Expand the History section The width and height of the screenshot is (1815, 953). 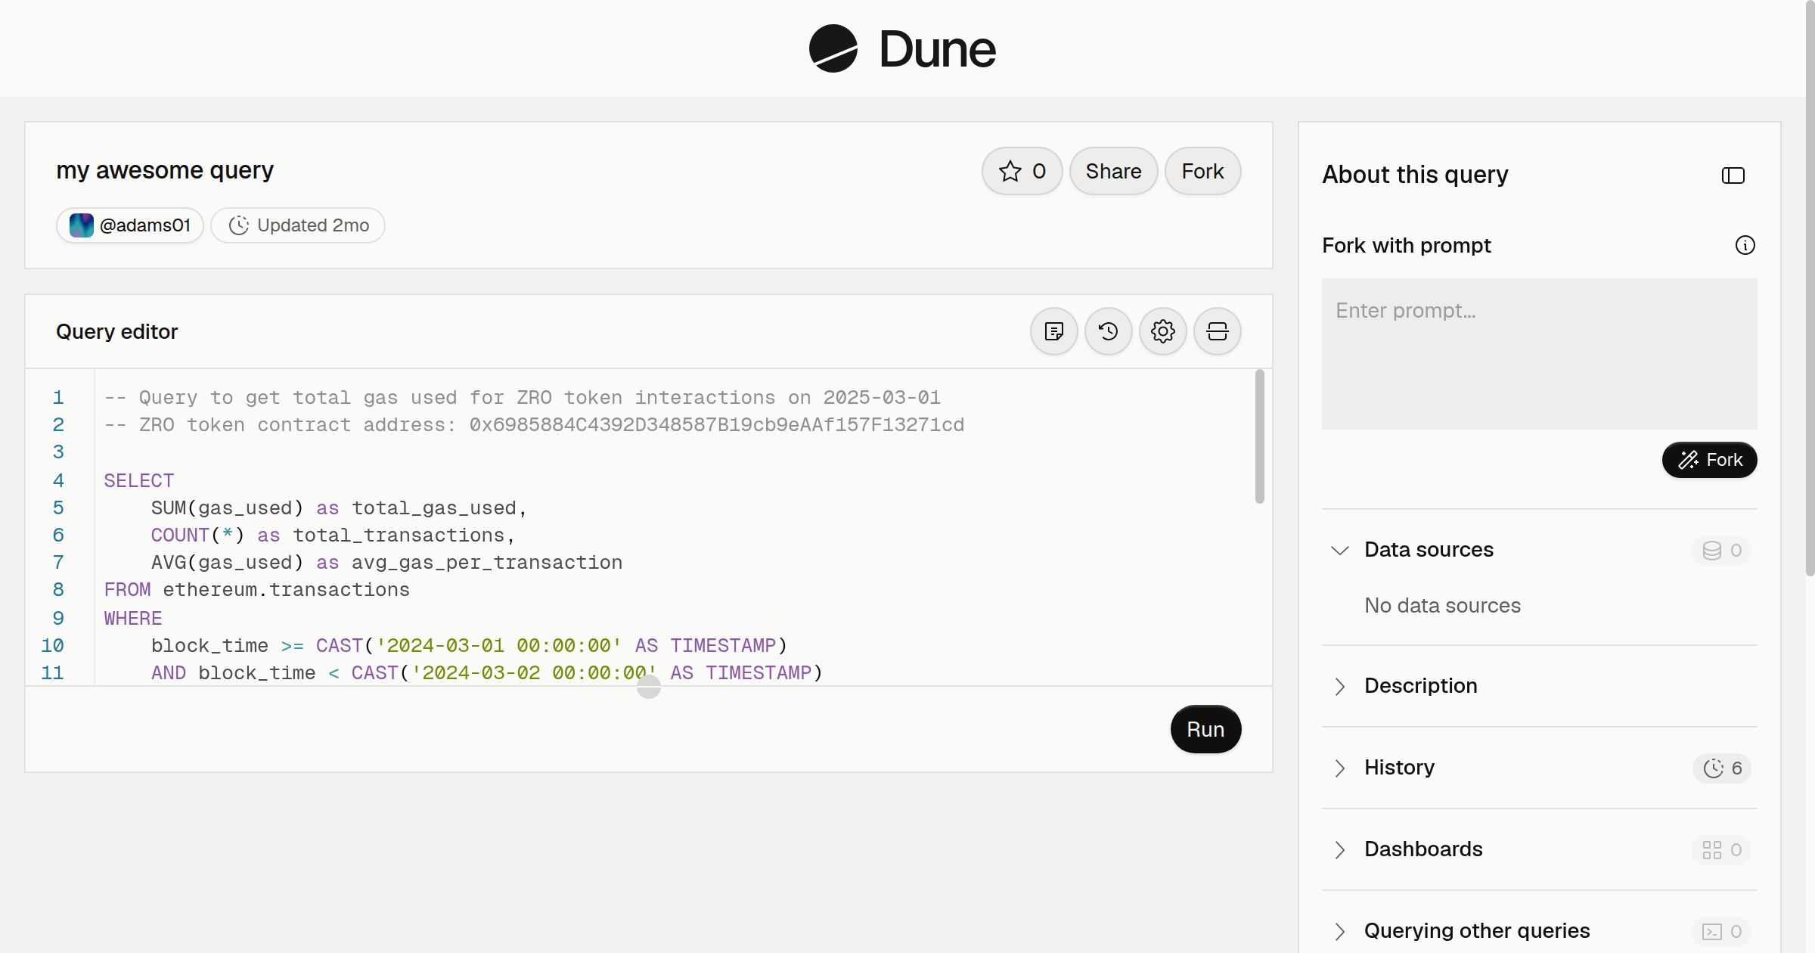(x=1339, y=768)
